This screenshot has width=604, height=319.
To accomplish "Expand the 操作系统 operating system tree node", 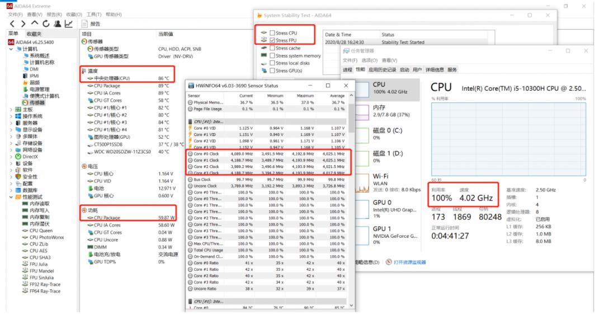I will click(x=11, y=116).
